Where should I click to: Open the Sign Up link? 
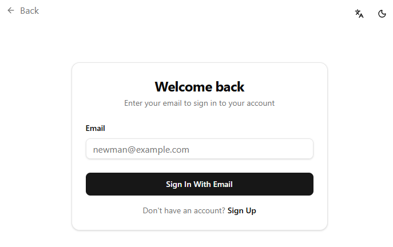click(x=241, y=211)
